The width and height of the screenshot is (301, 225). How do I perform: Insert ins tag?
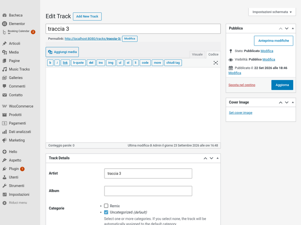(101, 63)
